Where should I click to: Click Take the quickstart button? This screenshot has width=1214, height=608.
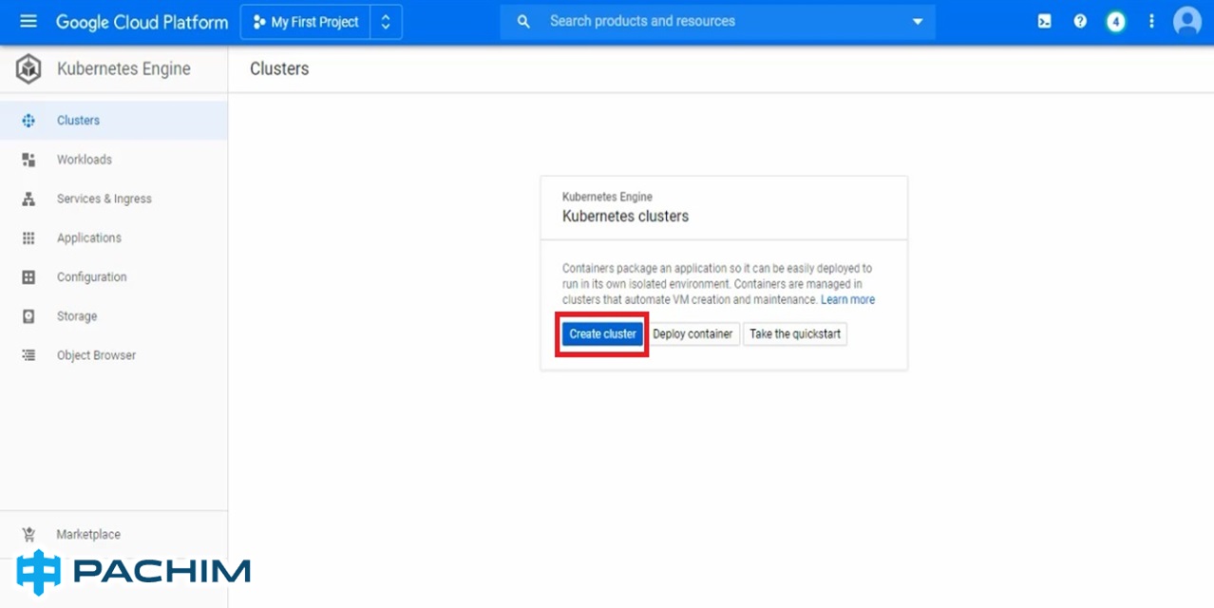[x=795, y=333]
